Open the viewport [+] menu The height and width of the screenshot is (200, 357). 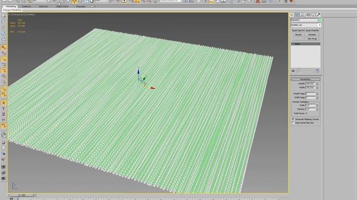[10, 14]
